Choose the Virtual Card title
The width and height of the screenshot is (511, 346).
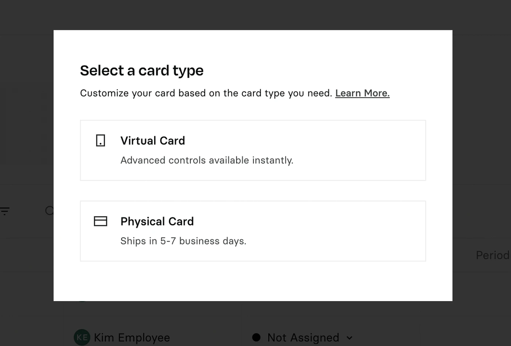(153, 141)
